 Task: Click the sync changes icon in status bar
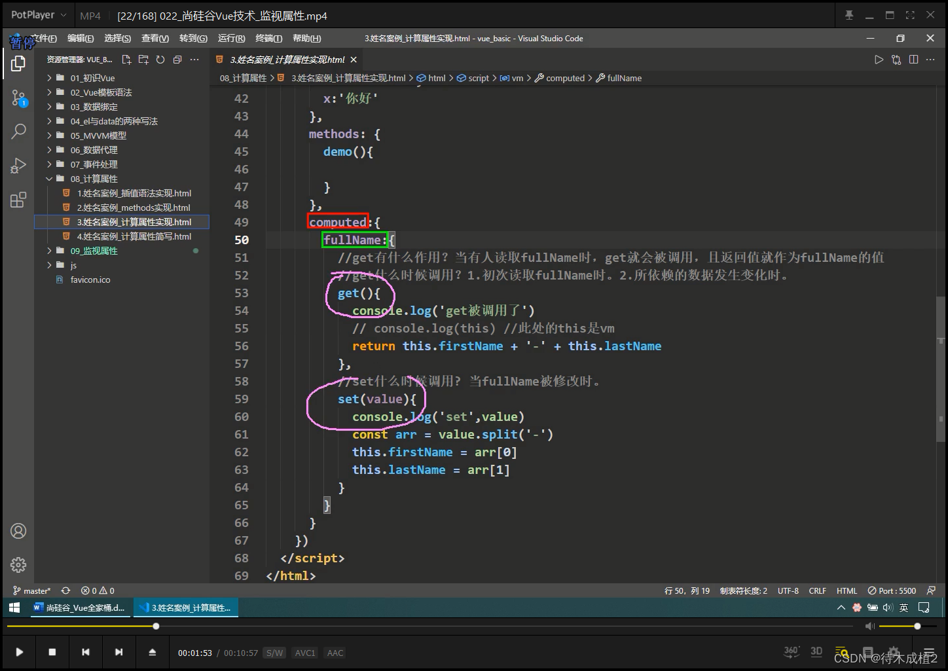coord(65,590)
